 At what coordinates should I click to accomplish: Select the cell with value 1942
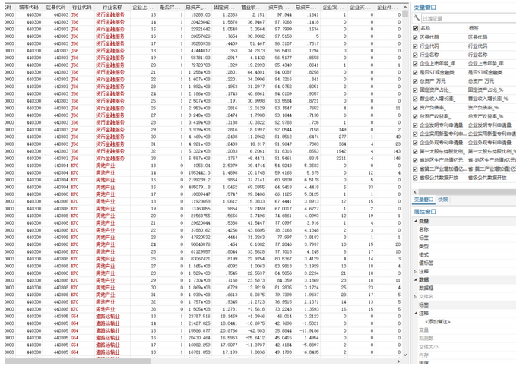[x=334, y=151]
